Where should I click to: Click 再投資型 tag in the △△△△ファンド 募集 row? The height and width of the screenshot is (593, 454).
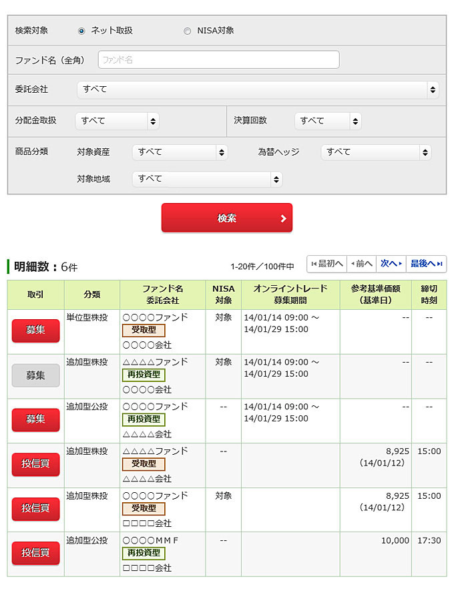click(x=144, y=375)
